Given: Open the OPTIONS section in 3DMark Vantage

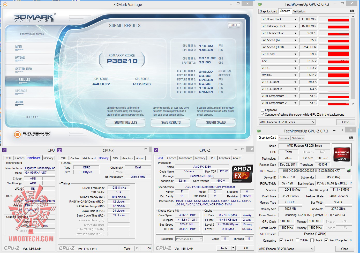Looking at the screenshot, I should [20, 58].
